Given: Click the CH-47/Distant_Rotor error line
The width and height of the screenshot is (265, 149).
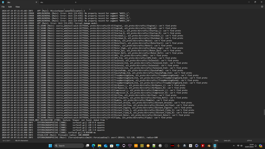Looking at the screenshot, I should (96, 115).
